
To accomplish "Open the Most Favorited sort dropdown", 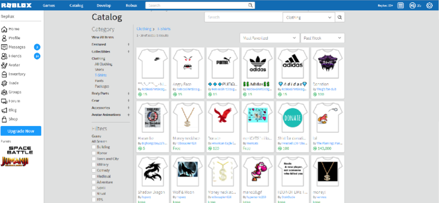I will point(269,38).
